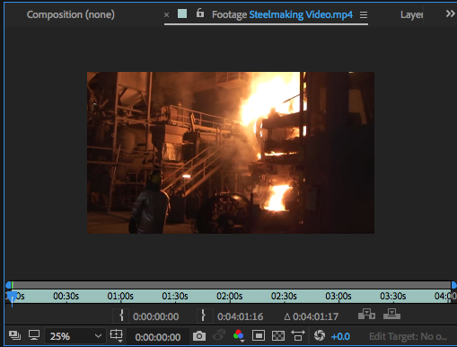Viewport: 457px width, 347px height.
Task: Open the 25% magnification dropdown
Action: [x=75, y=336]
